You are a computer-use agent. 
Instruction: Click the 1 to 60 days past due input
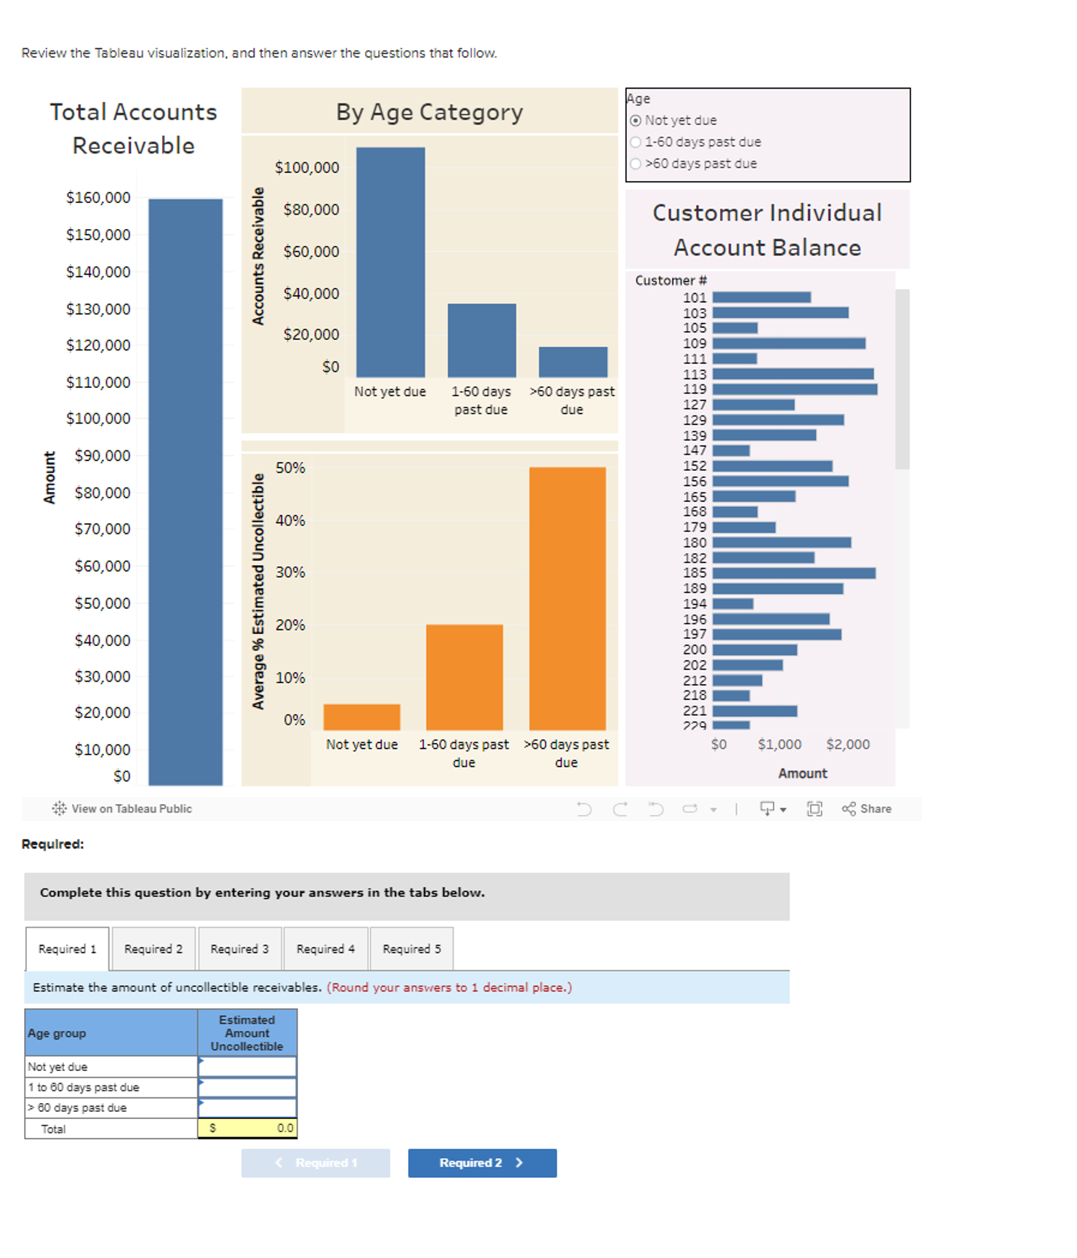tap(247, 1087)
